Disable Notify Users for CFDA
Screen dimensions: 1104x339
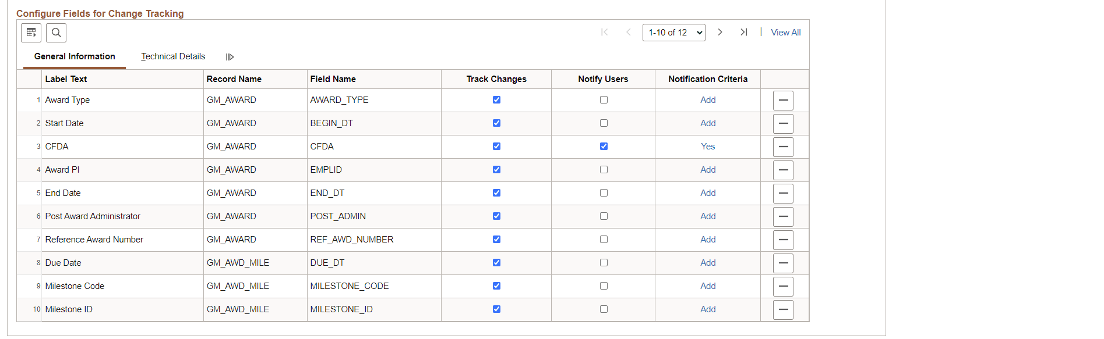click(604, 147)
